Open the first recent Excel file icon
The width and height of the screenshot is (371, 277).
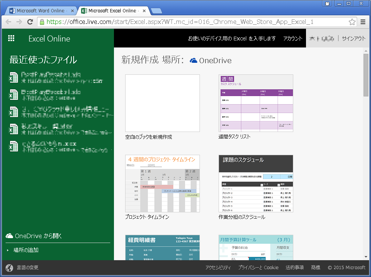[x=13, y=77]
